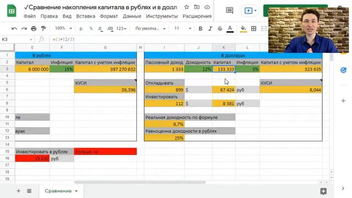
Task: Expand side panel chevron
Action: tap(343, 188)
